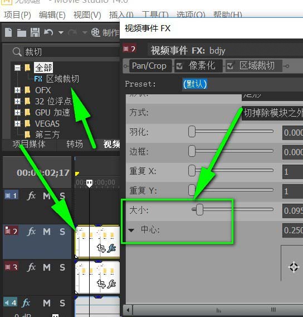Viewport: 303px width, 317px height.
Task: Expand the VEGAS folder
Action: point(18,123)
